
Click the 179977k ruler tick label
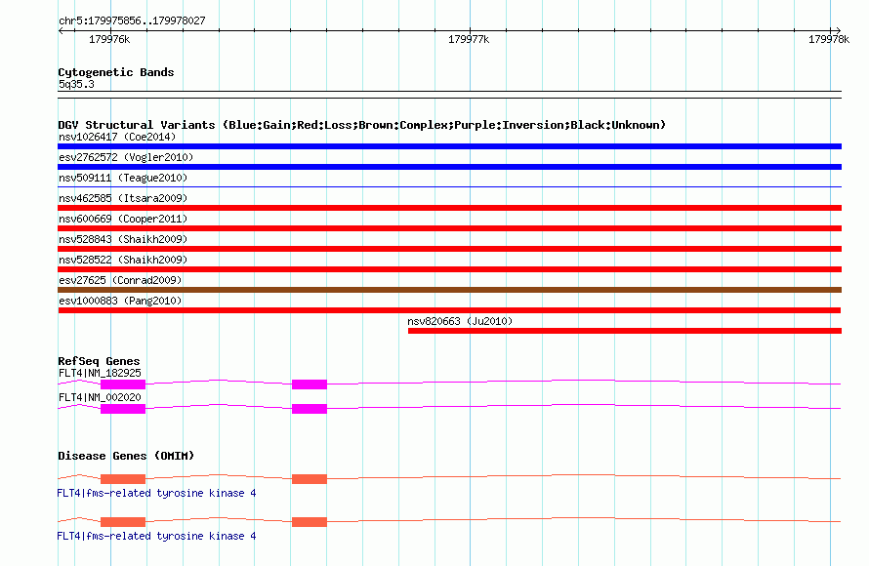coord(469,39)
